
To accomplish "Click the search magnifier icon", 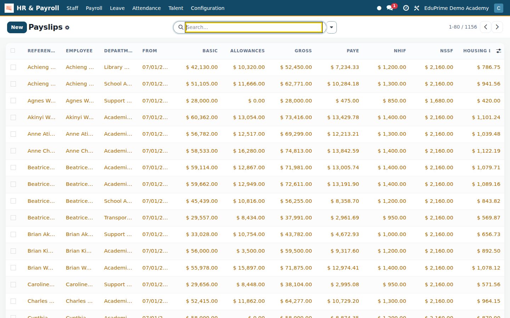I will click(x=181, y=27).
